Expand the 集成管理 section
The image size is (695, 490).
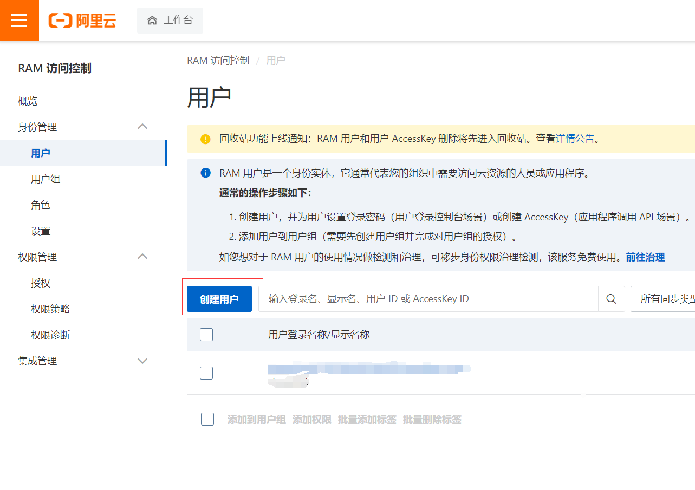(142, 361)
